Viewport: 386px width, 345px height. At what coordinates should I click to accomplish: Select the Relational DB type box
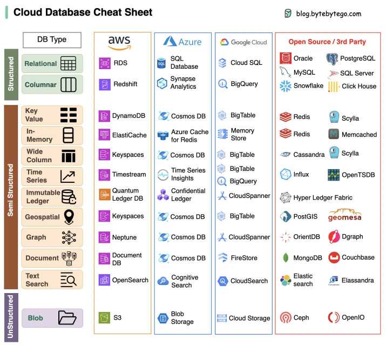click(52, 64)
